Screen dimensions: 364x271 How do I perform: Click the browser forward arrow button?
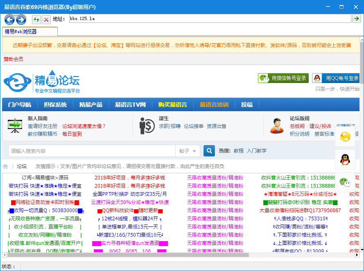pyautogui.click(x=21, y=19)
